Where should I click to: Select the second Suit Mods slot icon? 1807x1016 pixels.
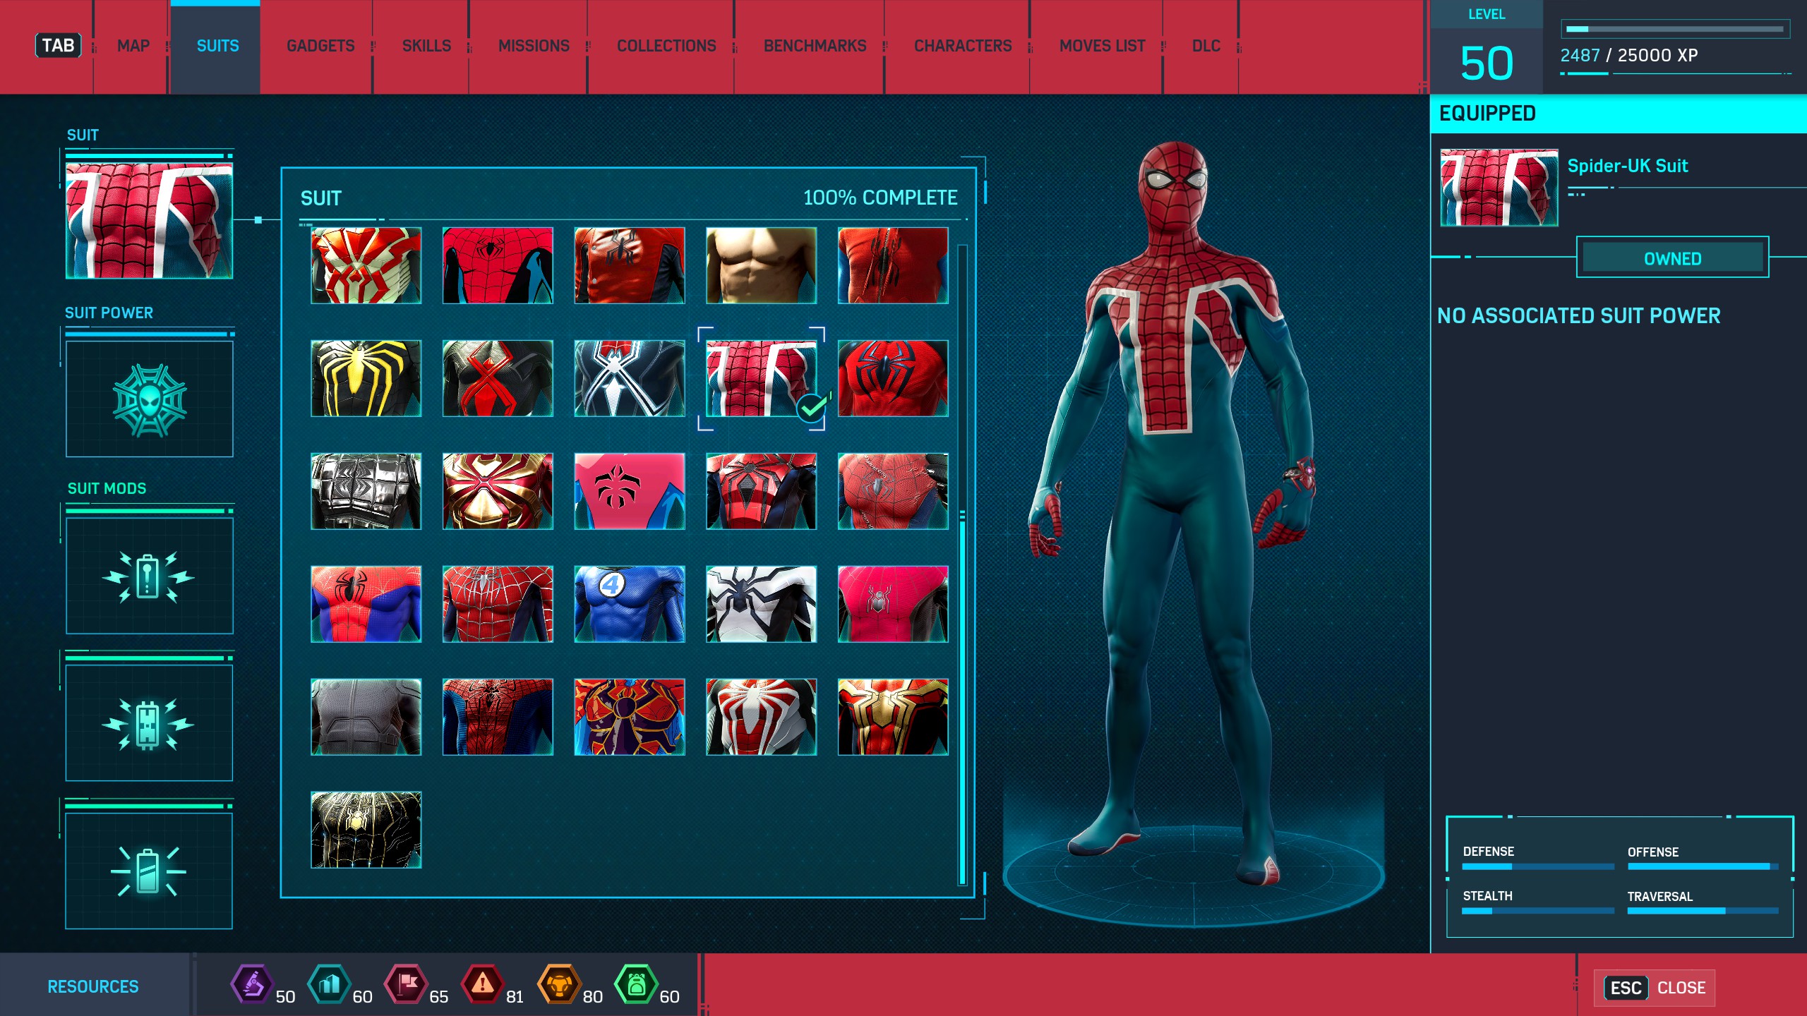(x=149, y=723)
